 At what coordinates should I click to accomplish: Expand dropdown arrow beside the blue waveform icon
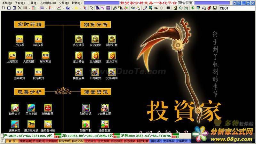pyautogui.click(x=72, y=8)
